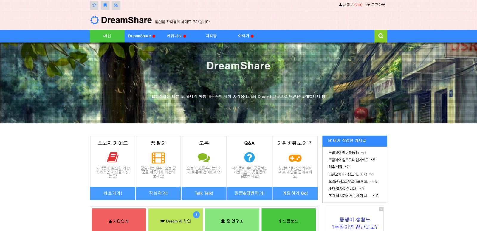
Task: Expand the DreamShare navigation menu
Action: point(141,36)
